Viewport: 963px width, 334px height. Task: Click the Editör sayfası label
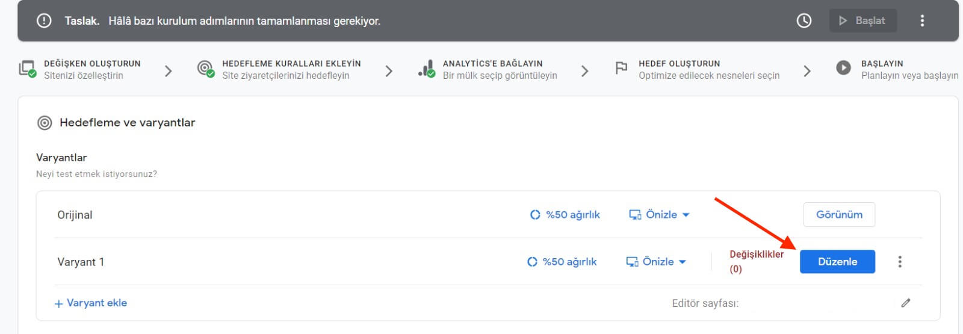point(705,303)
